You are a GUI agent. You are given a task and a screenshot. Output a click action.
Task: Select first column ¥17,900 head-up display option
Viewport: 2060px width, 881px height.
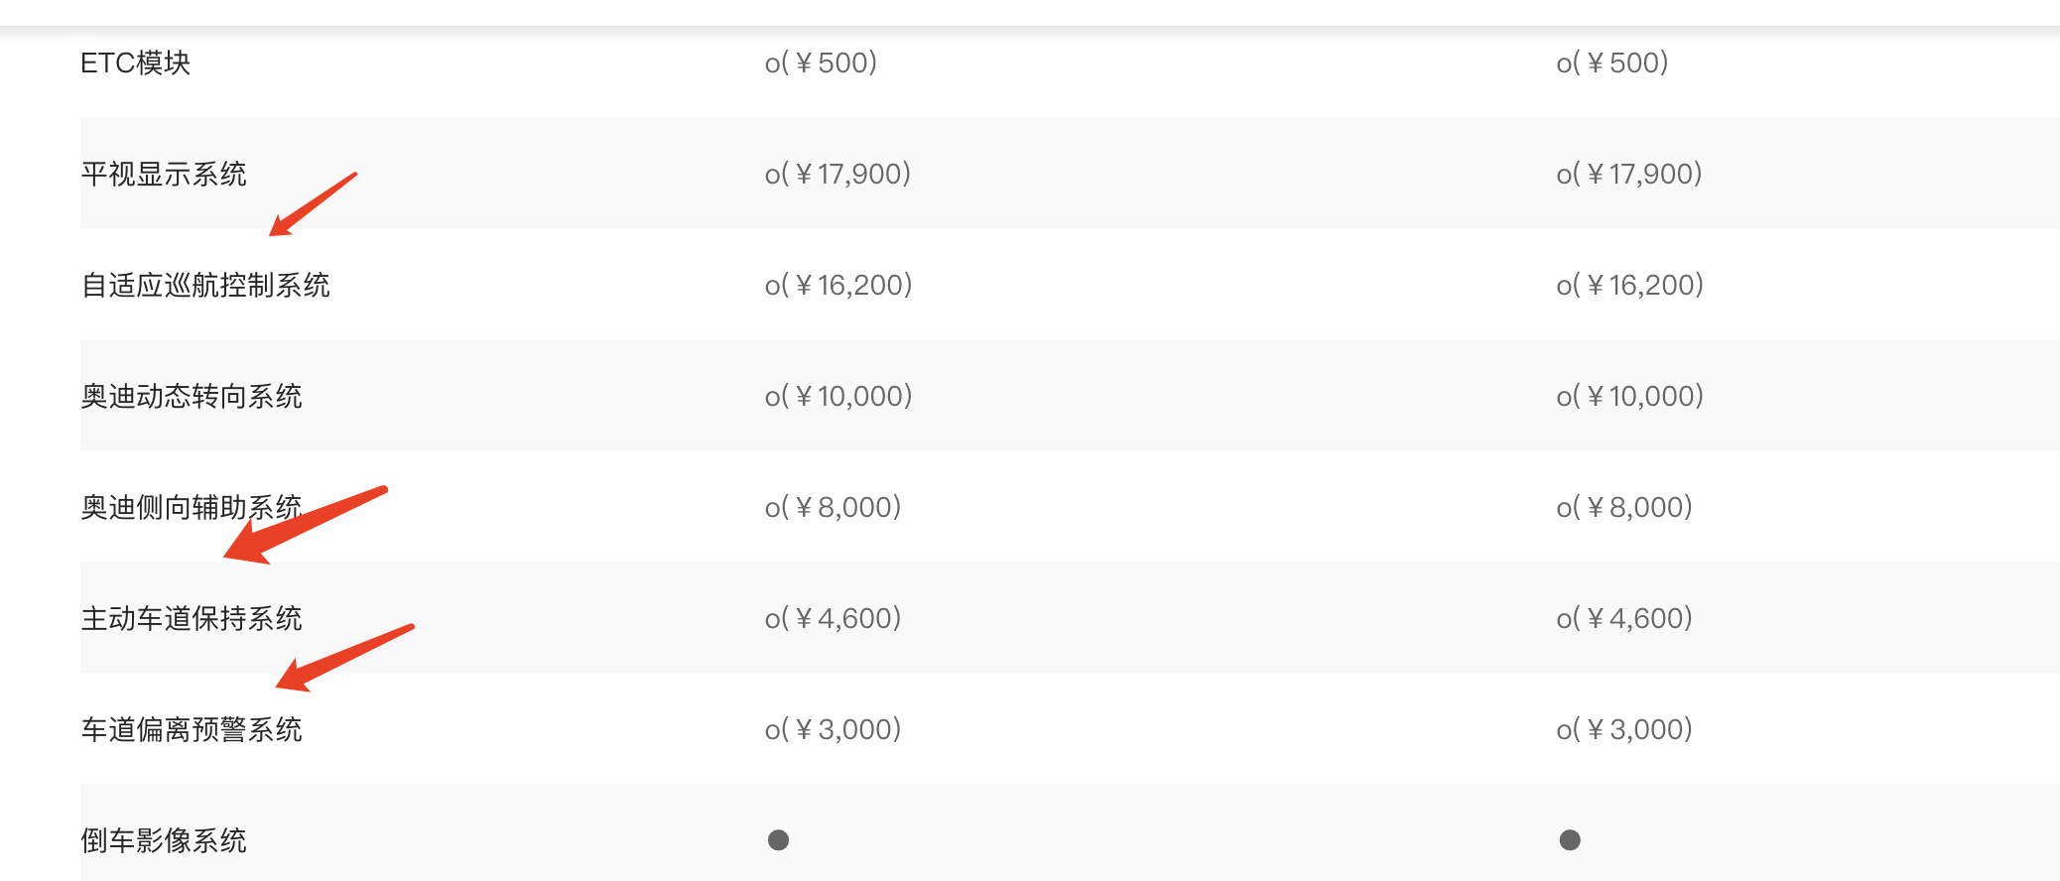(x=837, y=174)
